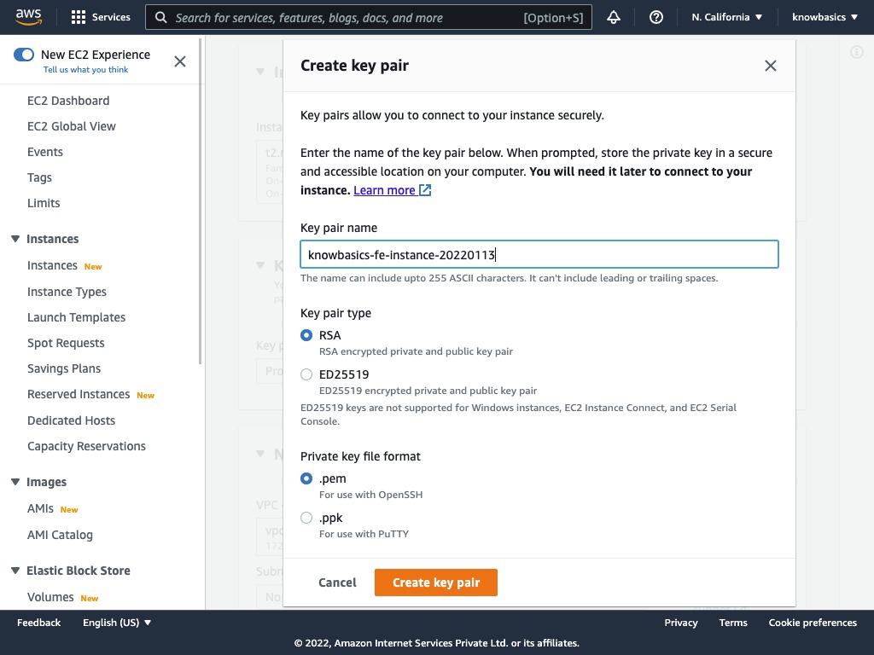Open AMIs page

(x=40, y=508)
